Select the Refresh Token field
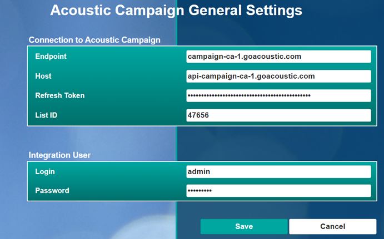The image size is (384, 239). (278, 95)
